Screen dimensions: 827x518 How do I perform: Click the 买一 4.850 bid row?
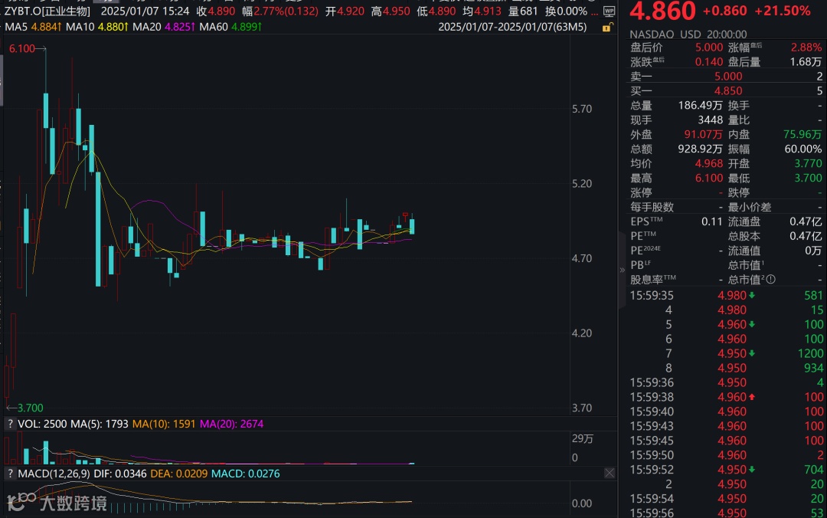[x=726, y=91]
